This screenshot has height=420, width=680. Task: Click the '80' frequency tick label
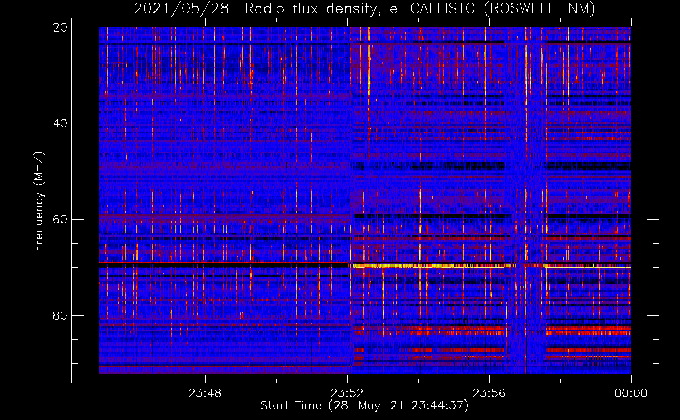point(60,315)
